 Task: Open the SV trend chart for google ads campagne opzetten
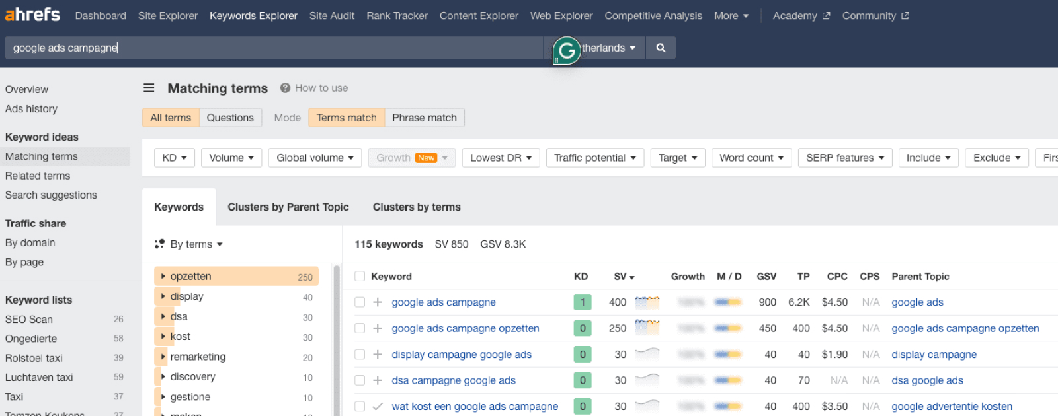(x=647, y=328)
